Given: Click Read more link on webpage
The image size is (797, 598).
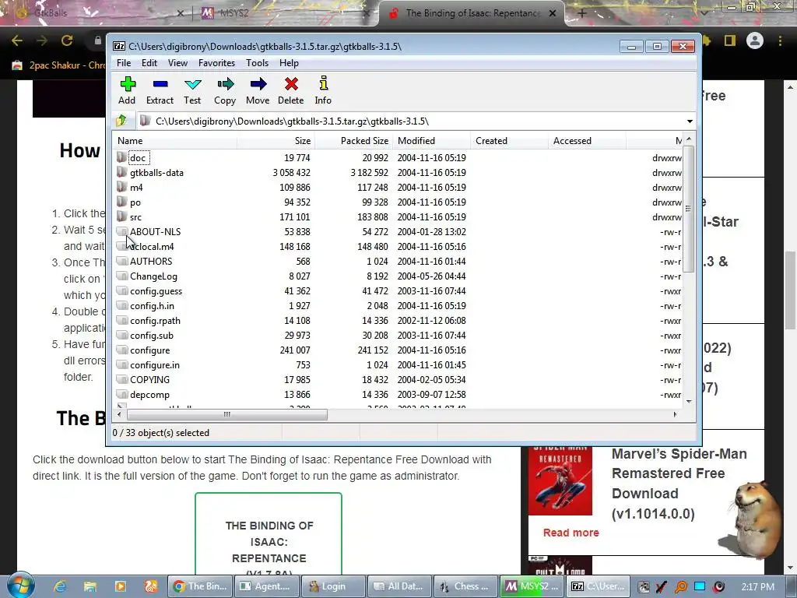Looking at the screenshot, I should (571, 533).
